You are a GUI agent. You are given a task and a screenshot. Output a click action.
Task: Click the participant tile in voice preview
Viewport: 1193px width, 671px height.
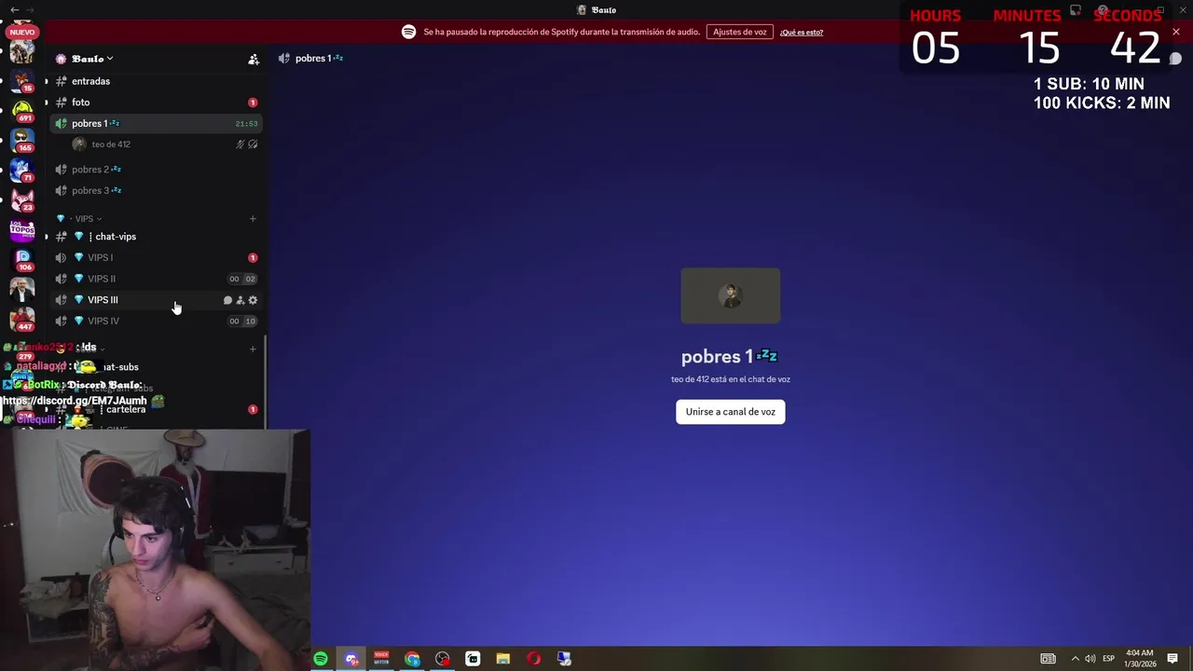[731, 296]
